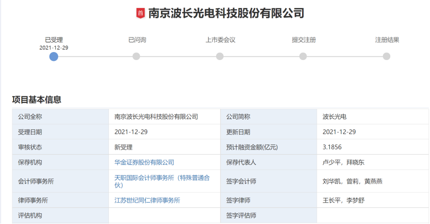
Task: Click the 更新日期 value 2021-12-29
Action: [x=339, y=132]
